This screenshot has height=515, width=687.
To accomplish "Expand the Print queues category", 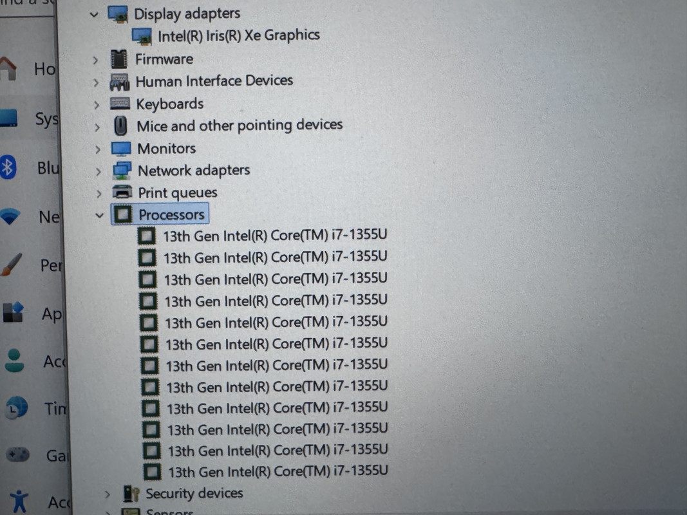I will (99, 194).
